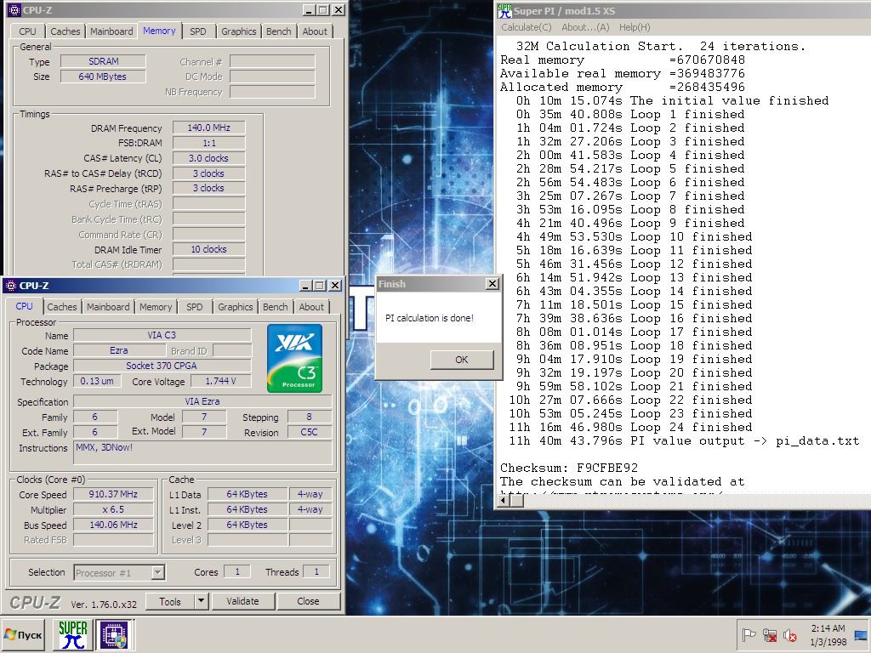The width and height of the screenshot is (871, 653).
Task: Open the Processor #1 selection combo box
Action: 119,572
